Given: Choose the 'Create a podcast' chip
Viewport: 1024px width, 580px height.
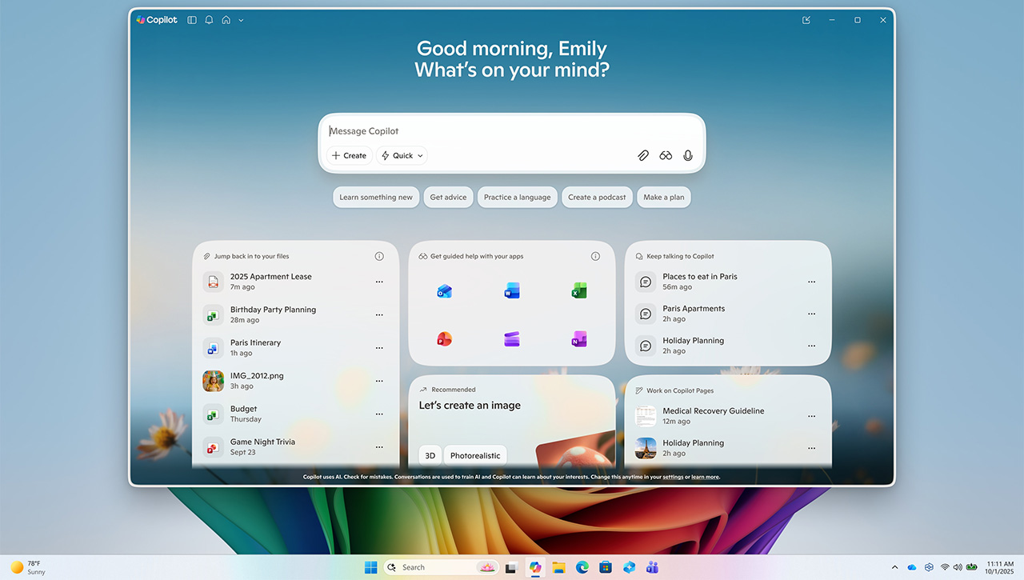Looking at the screenshot, I should (597, 198).
